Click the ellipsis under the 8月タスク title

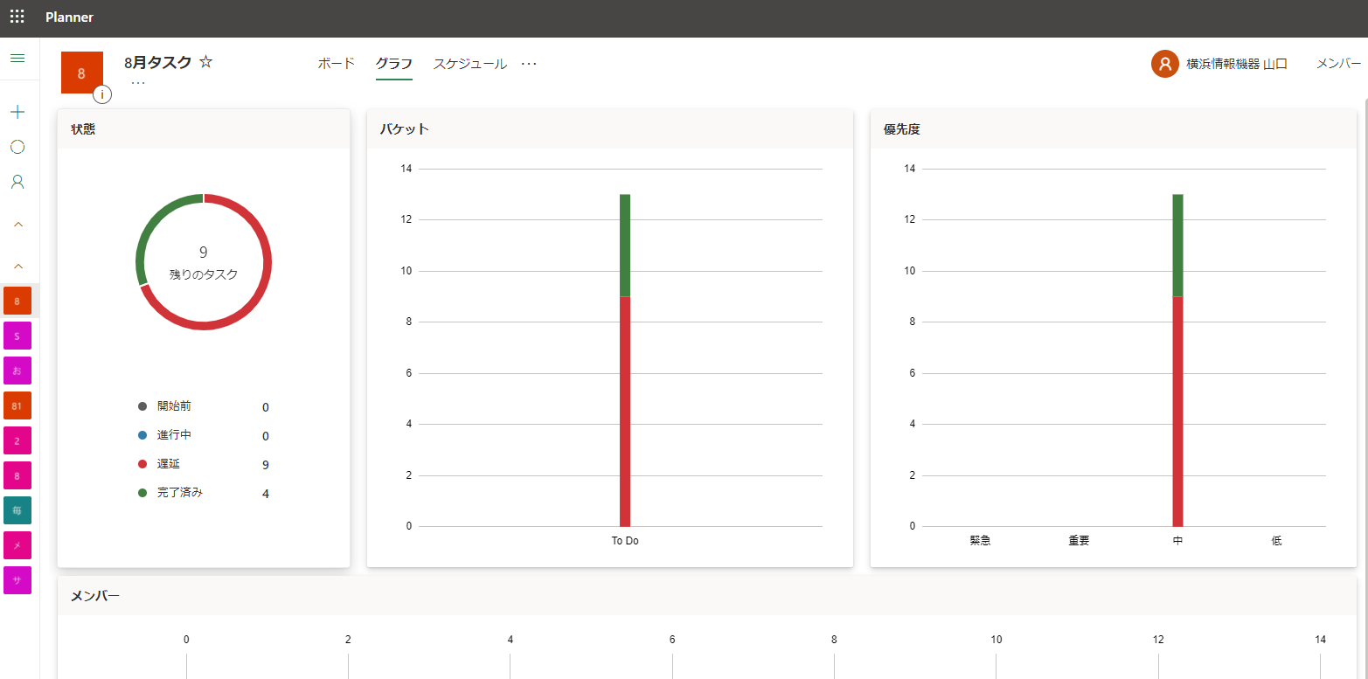point(138,83)
